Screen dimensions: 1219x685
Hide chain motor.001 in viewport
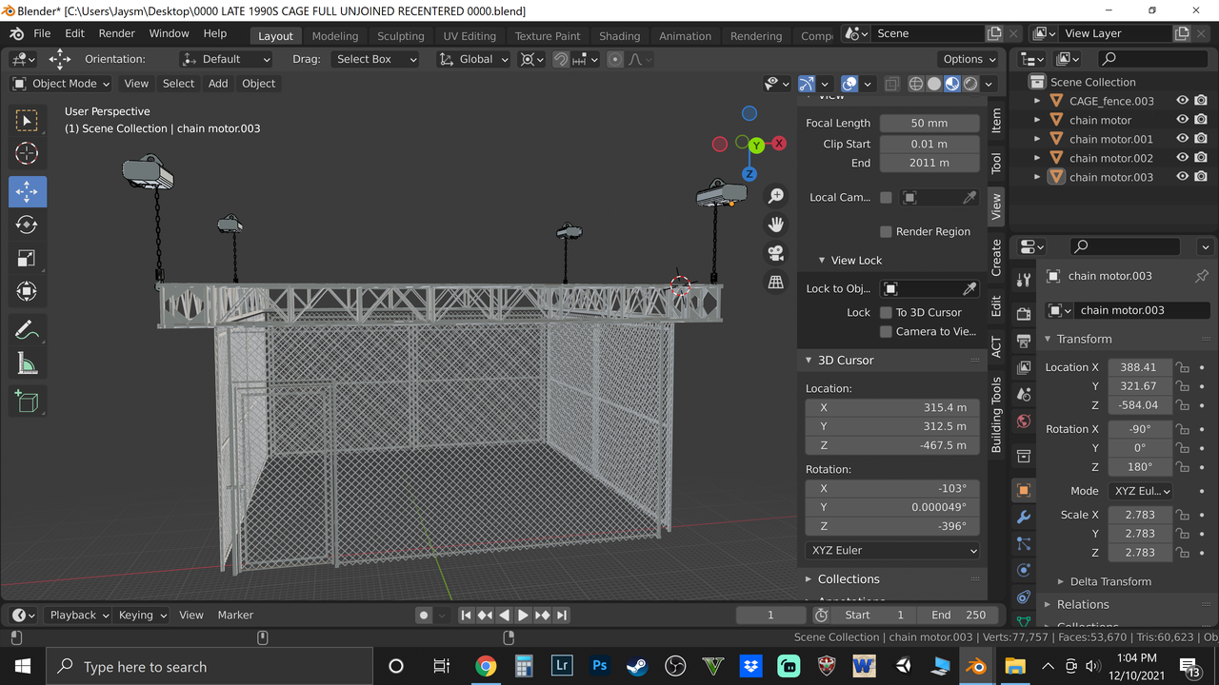coord(1182,139)
